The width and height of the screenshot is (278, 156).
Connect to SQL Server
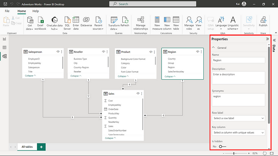(67, 23)
